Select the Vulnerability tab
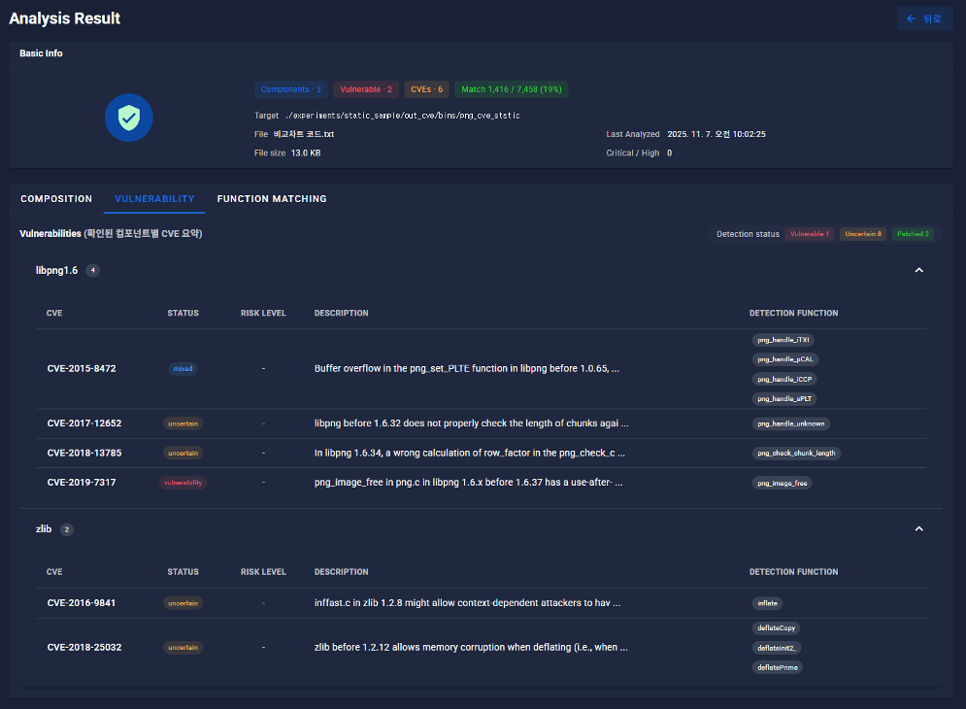The image size is (966, 709). pyautogui.click(x=154, y=199)
